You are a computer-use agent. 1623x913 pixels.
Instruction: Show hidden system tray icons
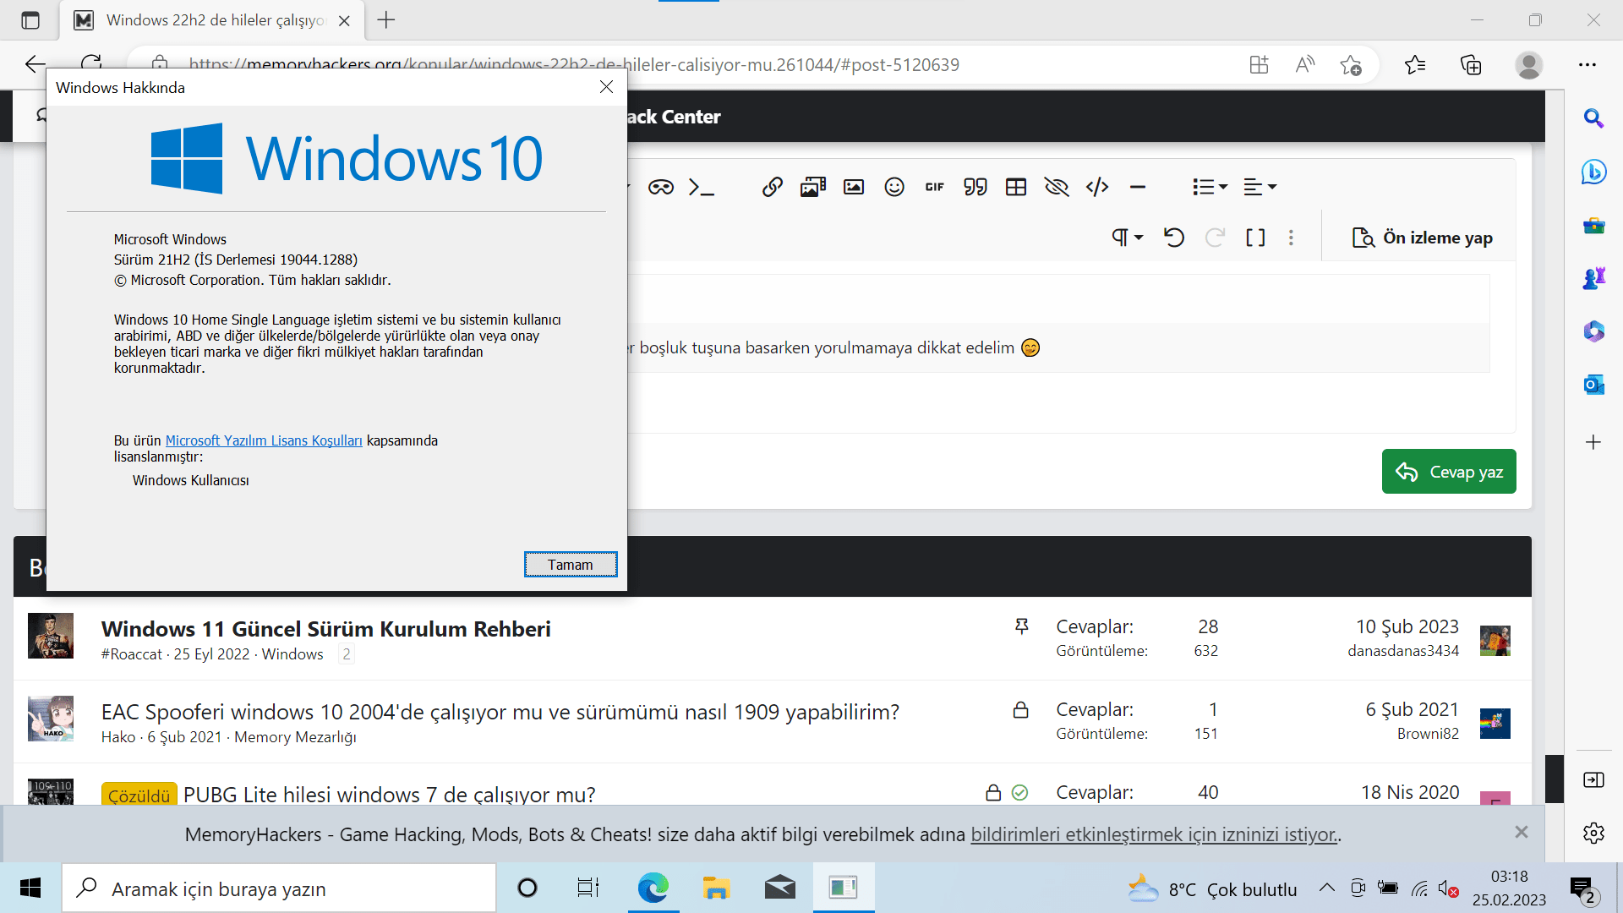pyautogui.click(x=1327, y=888)
